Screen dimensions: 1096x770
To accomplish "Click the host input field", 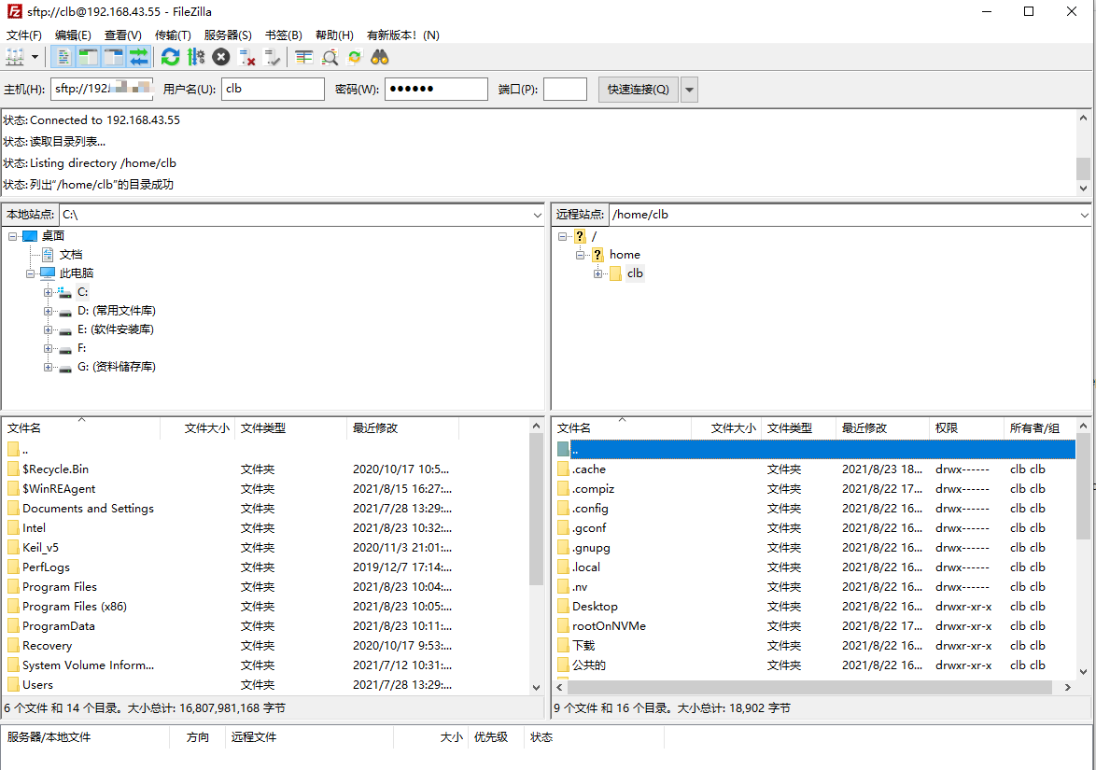I will pos(102,89).
